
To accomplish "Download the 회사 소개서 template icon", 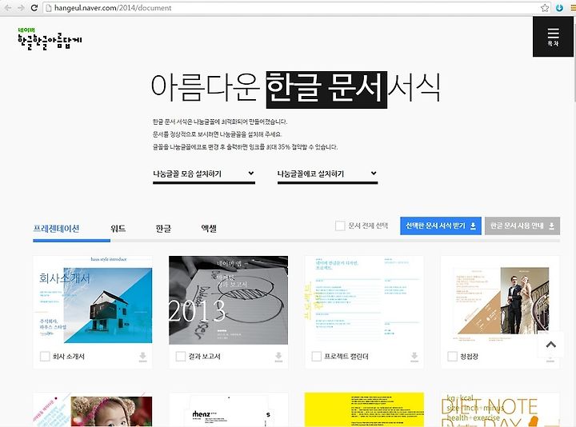I will [142, 357].
